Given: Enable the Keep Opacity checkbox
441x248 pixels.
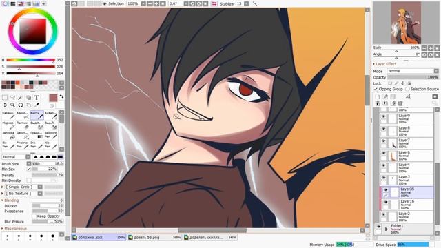Looking at the screenshot, I should click(34, 216).
